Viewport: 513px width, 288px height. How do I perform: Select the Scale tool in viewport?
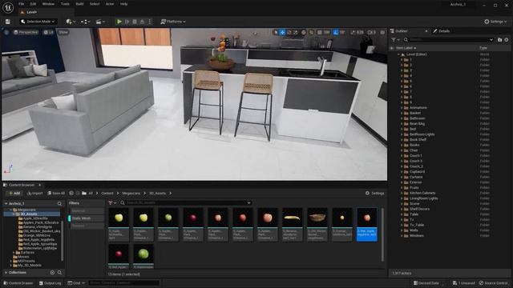296,32
